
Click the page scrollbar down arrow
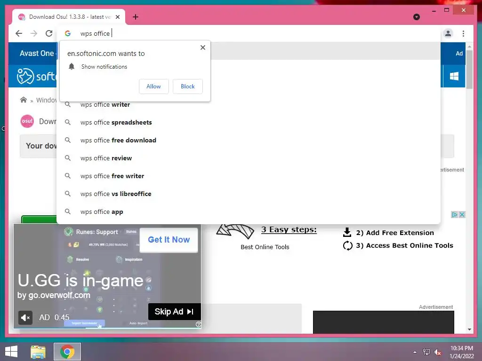[469, 330]
